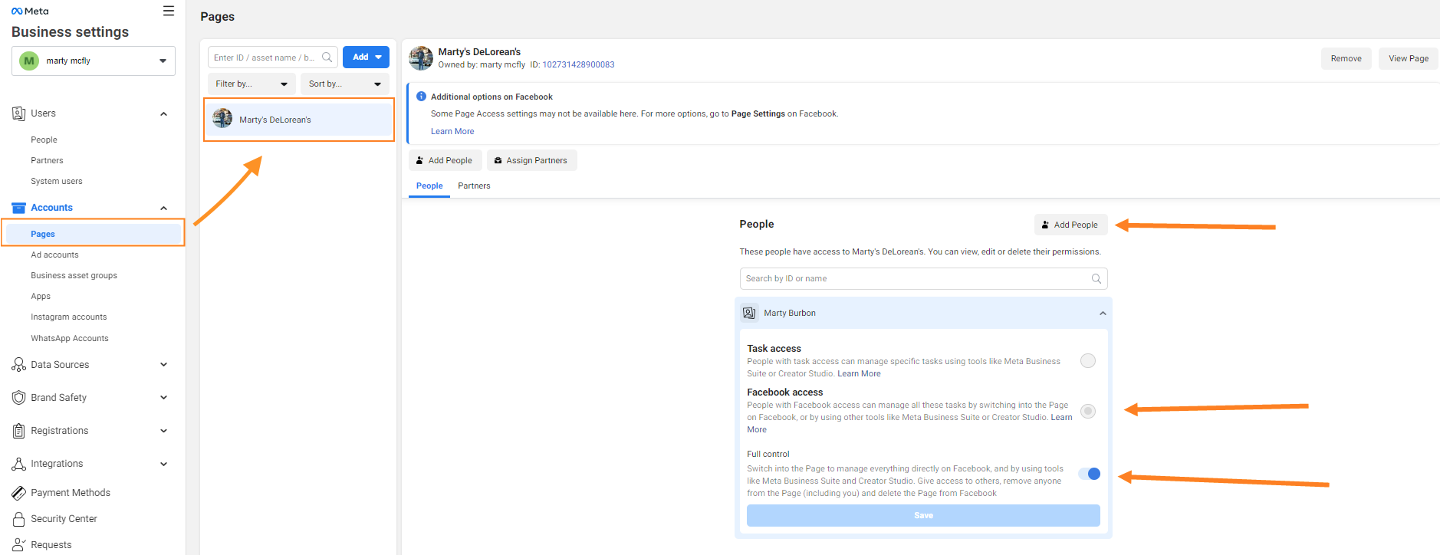Click Add People beside the People heading
The image size is (1440, 555).
(1070, 225)
